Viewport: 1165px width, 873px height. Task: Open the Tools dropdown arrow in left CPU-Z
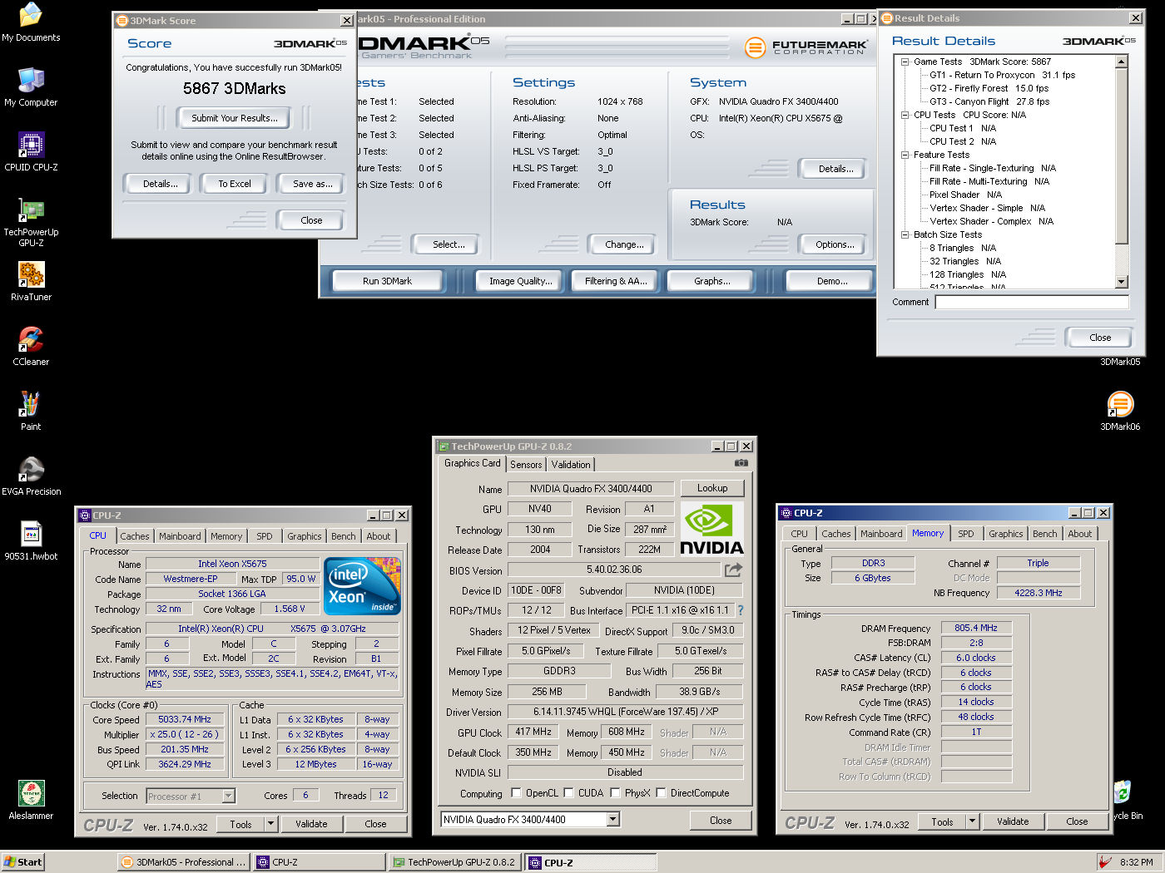coord(270,824)
